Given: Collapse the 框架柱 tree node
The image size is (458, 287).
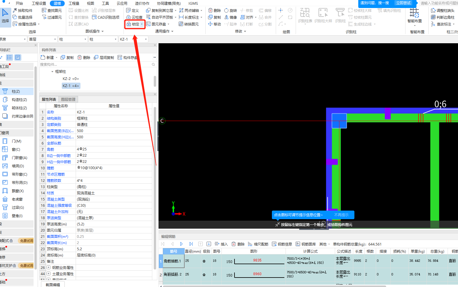Looking at the screenshot, I should (52, 72).
